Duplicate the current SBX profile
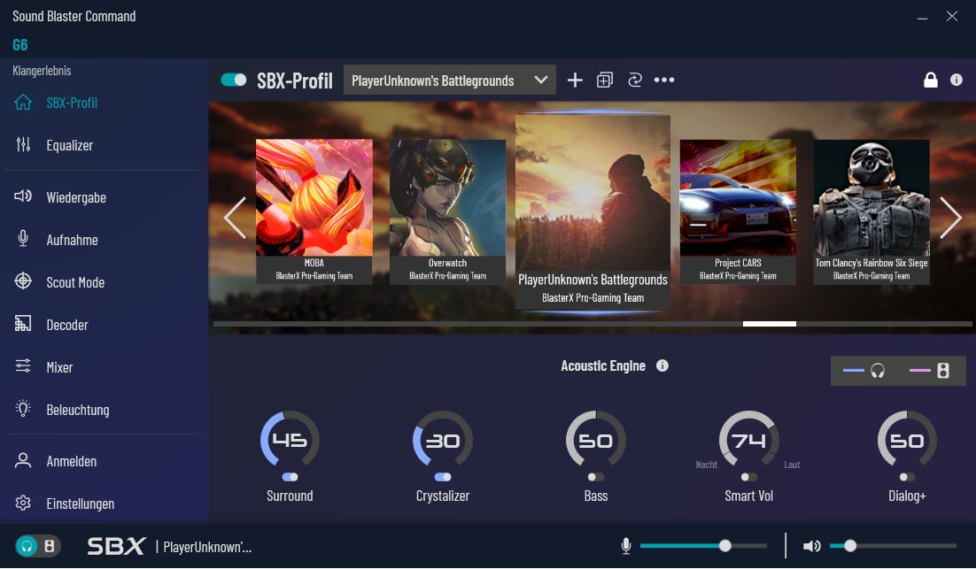Screen dimensions: 976x569 605,80
